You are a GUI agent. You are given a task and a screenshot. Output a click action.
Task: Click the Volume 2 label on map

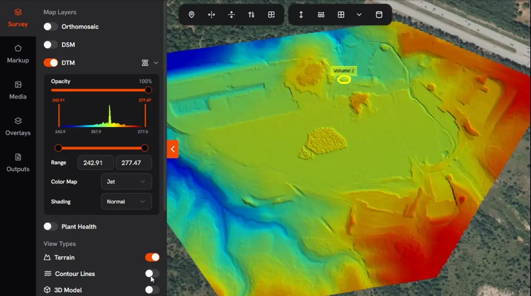coord(343,71)
